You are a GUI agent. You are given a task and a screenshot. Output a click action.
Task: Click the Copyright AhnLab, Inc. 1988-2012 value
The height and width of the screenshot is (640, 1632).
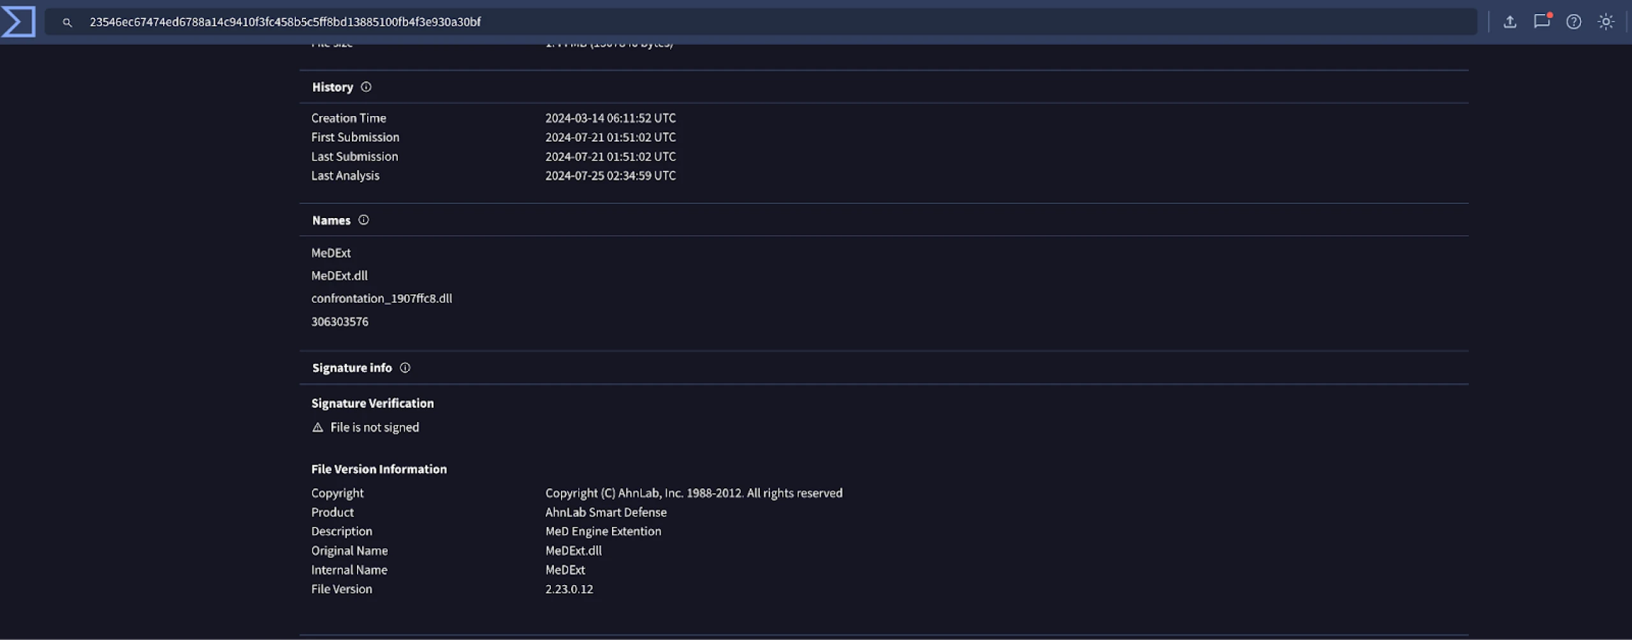(694, 493)
